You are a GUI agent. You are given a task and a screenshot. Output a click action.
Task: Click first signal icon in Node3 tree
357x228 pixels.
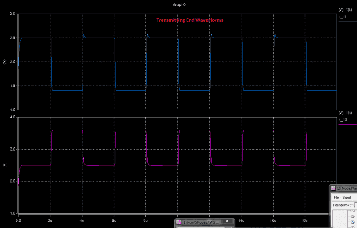352,211
